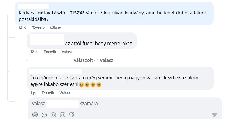
Task: Open the emoji smiley picker
Action: [44, 115]
